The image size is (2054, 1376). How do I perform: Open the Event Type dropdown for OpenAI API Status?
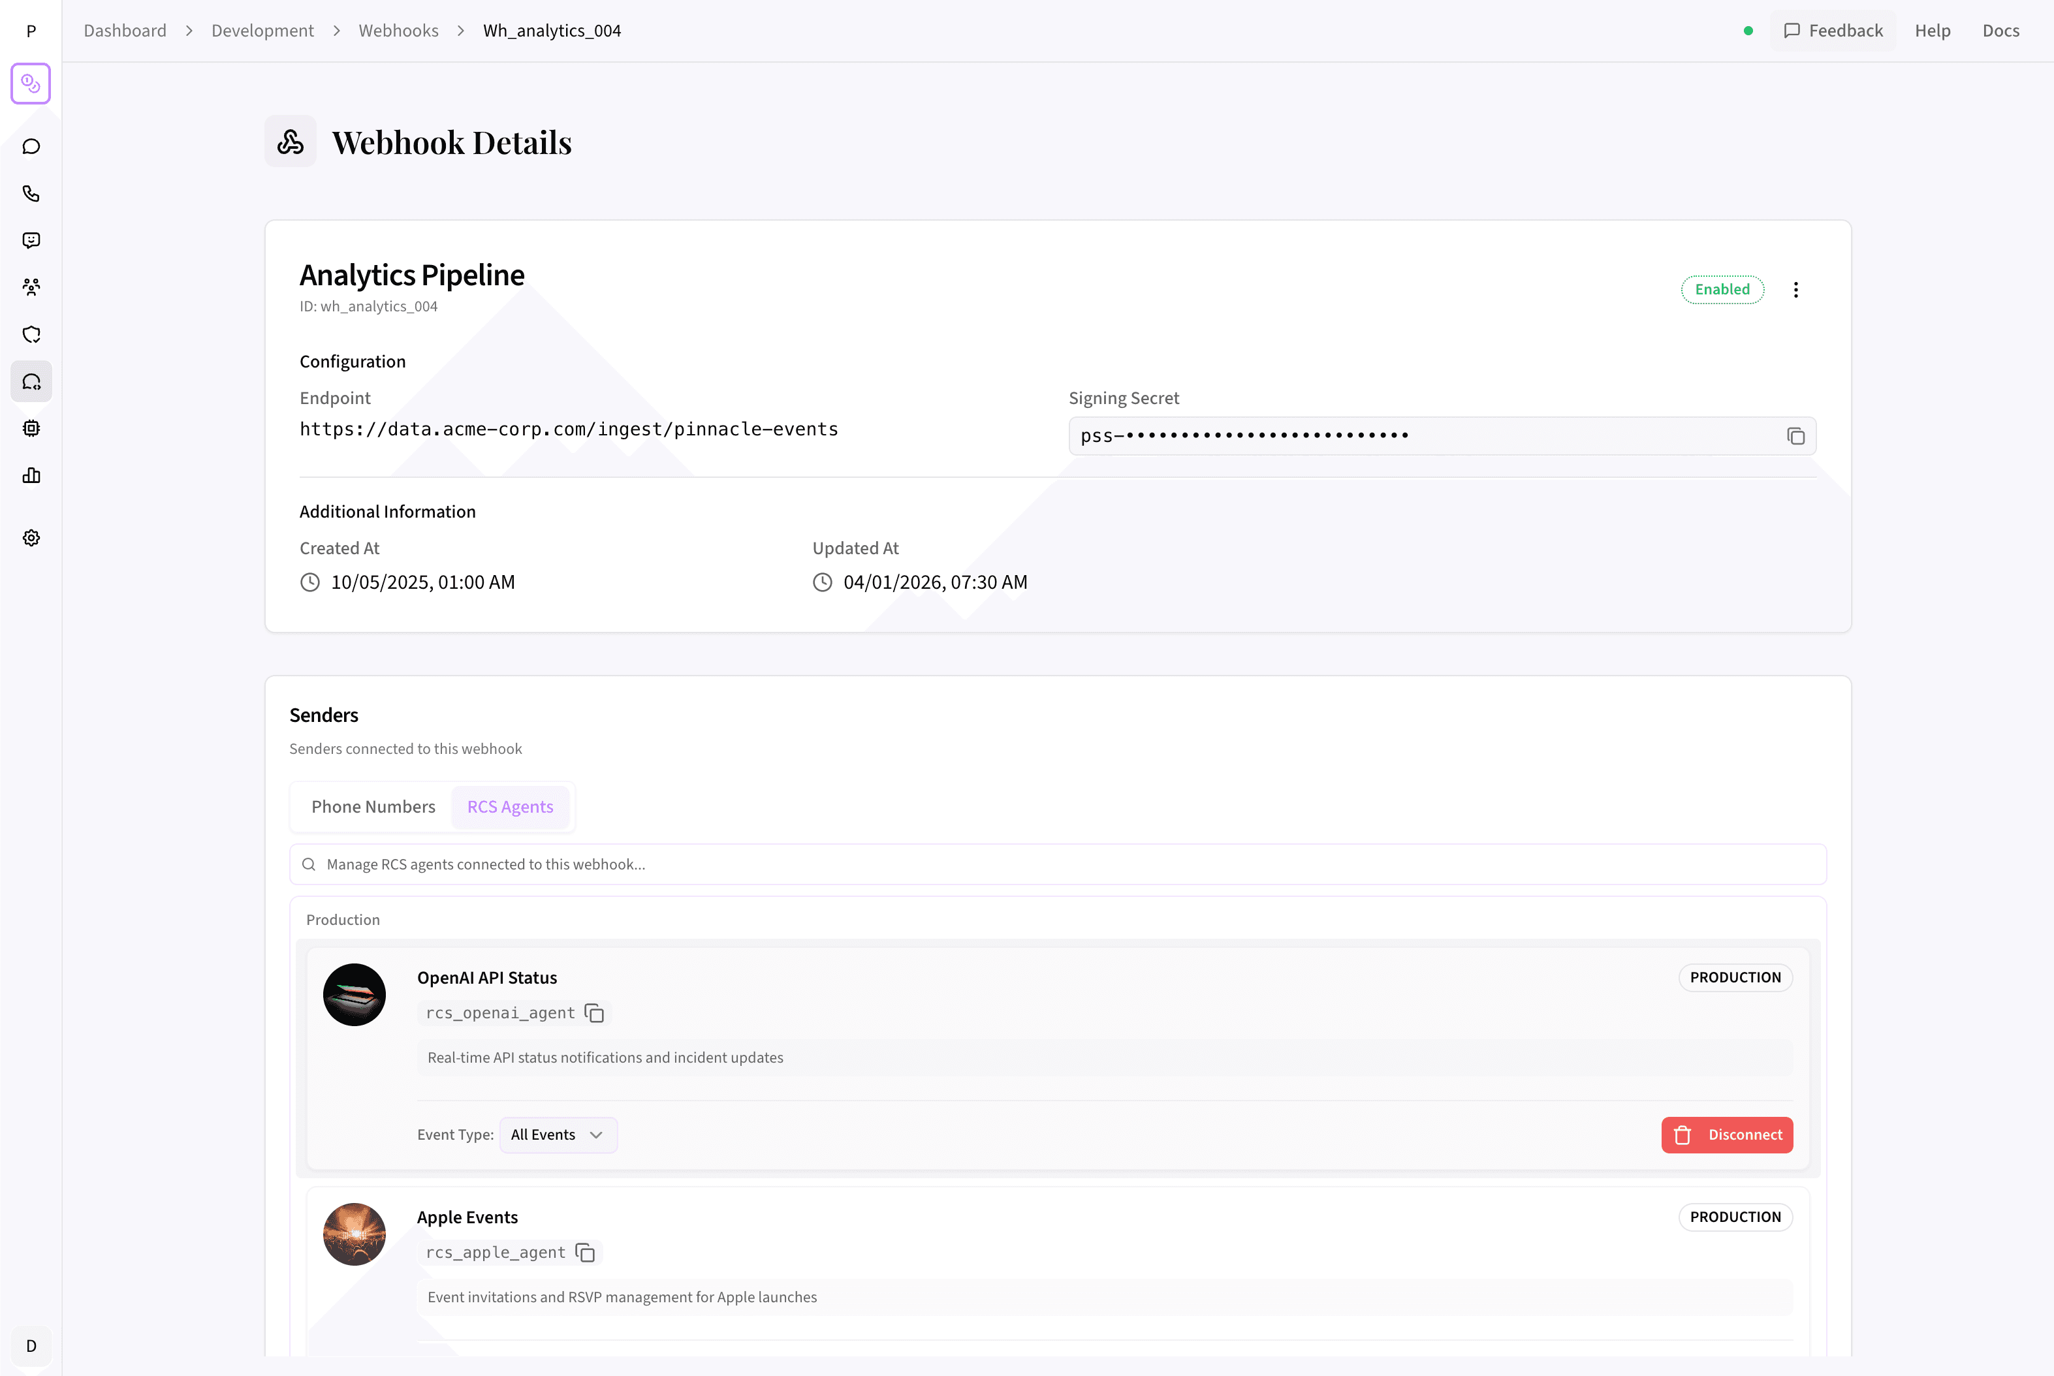point(558,1134)
